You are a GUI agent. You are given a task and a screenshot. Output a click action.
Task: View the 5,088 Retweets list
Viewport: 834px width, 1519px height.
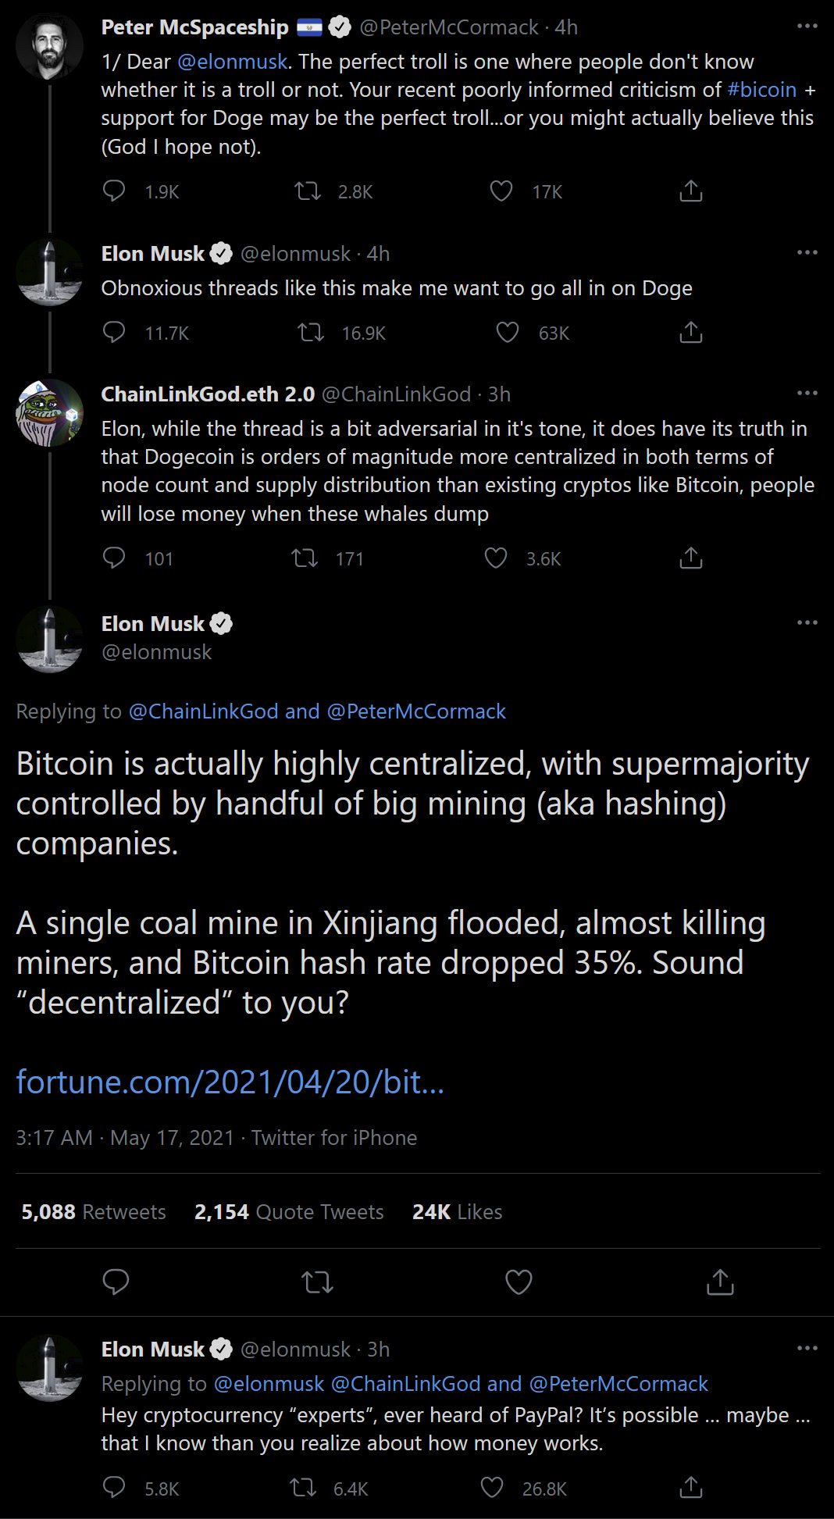[94, 1211]
